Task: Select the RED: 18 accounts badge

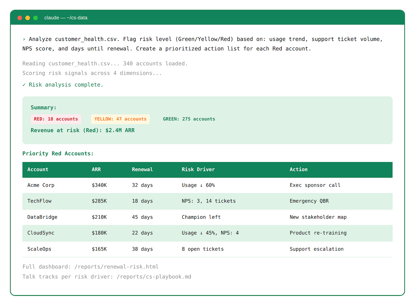Action: coord(56,119)
